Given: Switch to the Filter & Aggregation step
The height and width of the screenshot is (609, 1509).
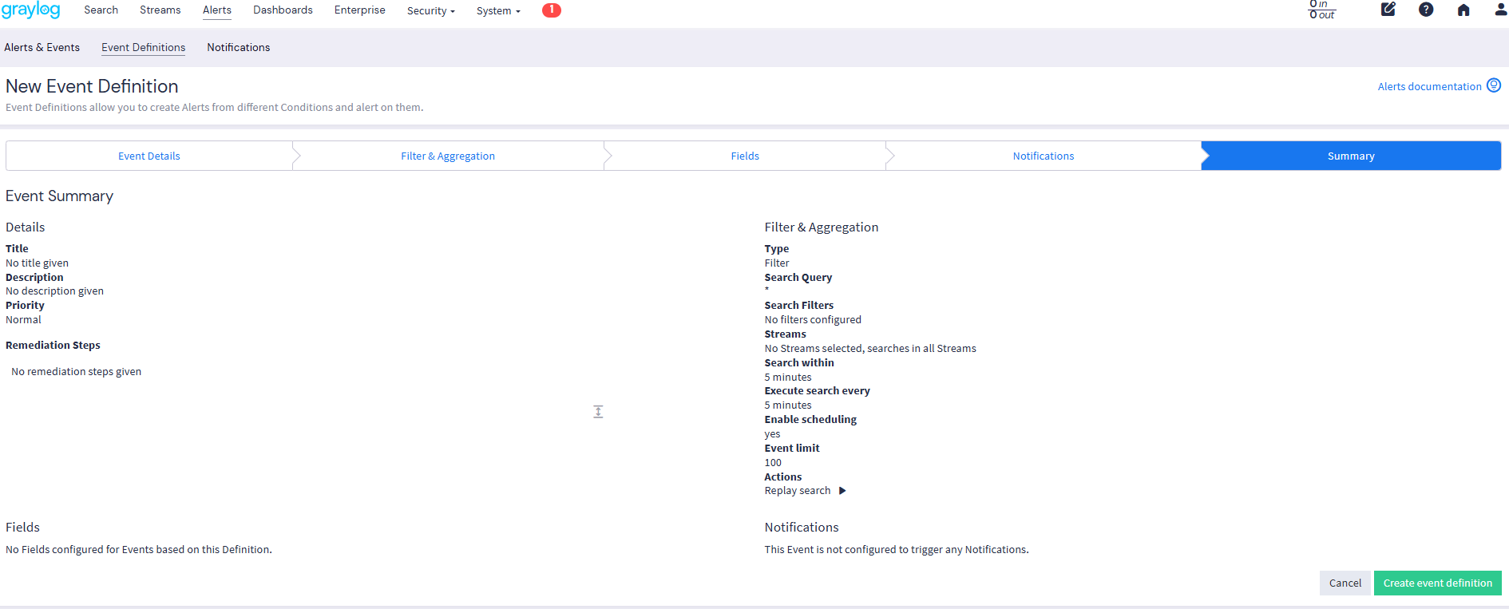Looking at the screenshot, I should point(448,156).
